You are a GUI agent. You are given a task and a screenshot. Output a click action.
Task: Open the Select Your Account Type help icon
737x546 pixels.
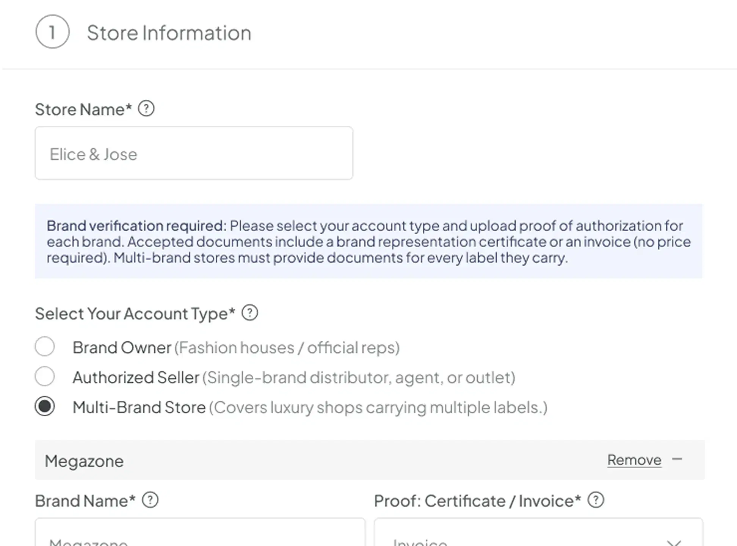click(250, 313)
